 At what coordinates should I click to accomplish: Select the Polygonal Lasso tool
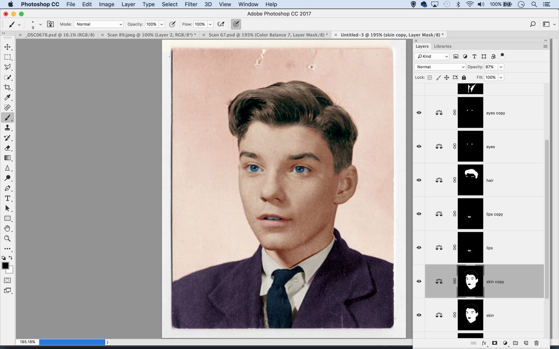(x=7, y=67)
